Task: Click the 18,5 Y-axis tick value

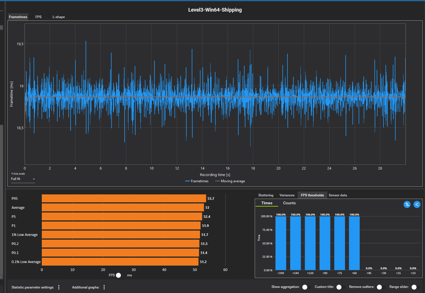Action: (20, 128)
